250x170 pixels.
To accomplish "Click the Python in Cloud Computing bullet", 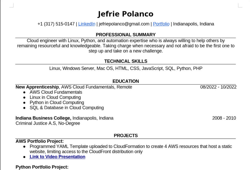I will pos(57,103).
